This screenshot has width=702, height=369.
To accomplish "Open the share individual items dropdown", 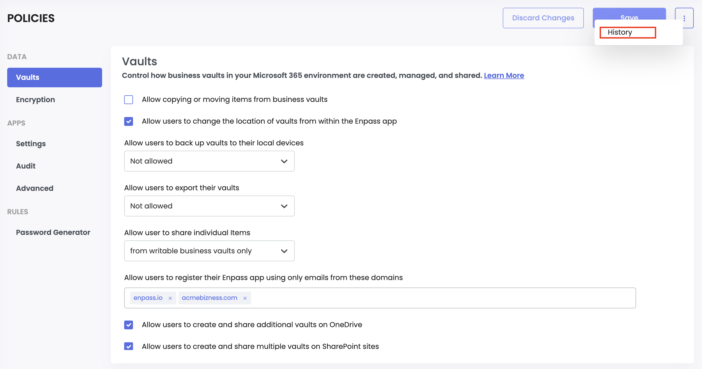I will coord(209,251).
